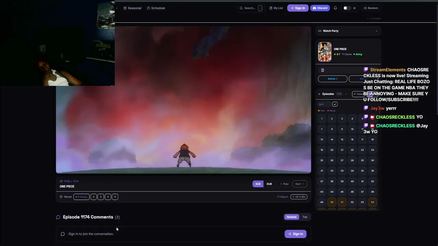Click the Airing status label

click(358, 54)
